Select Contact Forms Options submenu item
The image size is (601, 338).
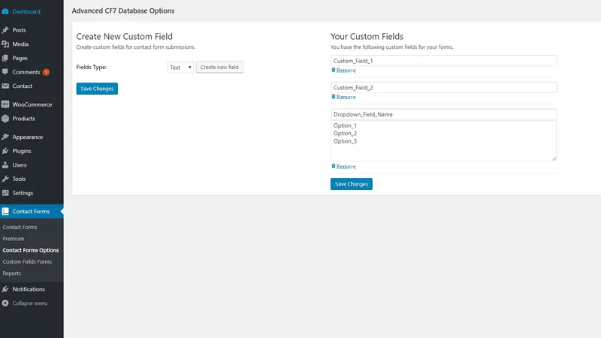click(31, 250)
